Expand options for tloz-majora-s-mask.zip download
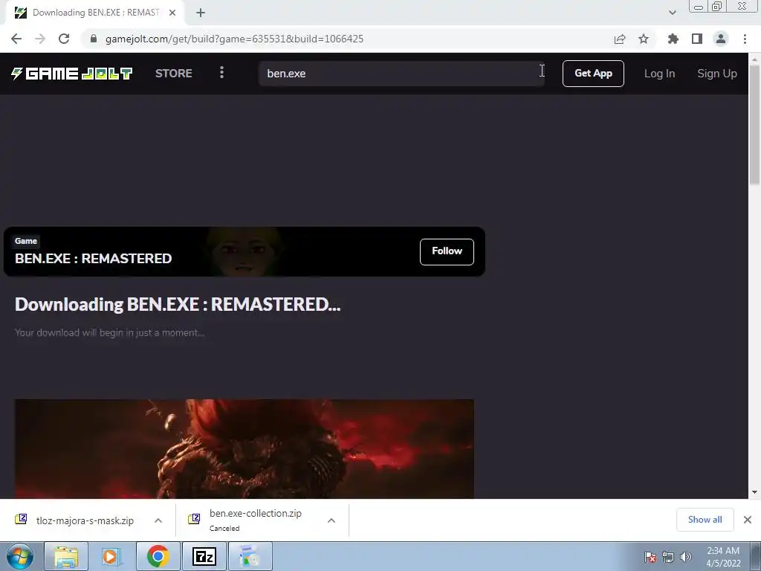Viewport: 761px width, 571px height. click(158, 520)
